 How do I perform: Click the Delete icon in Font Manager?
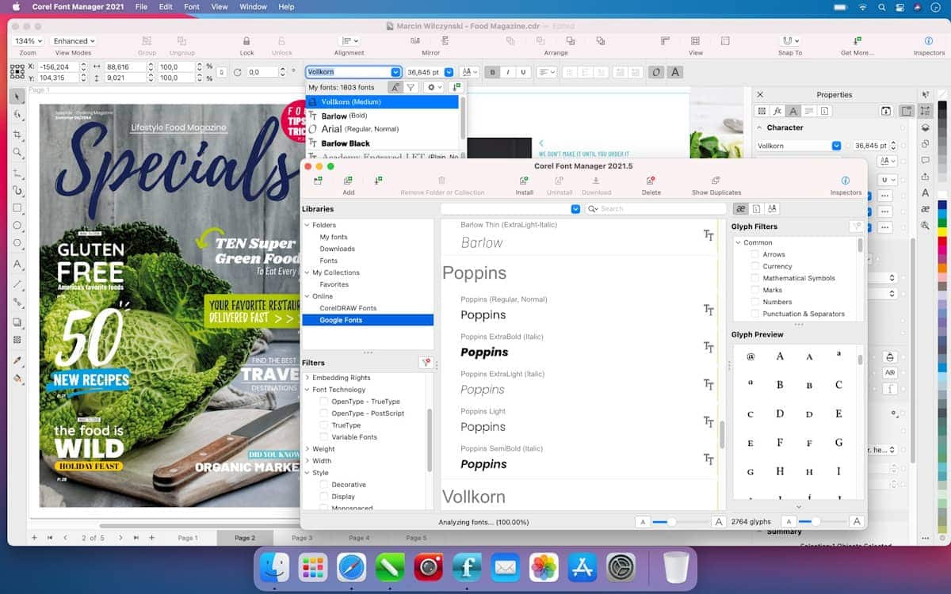point(651,181)
